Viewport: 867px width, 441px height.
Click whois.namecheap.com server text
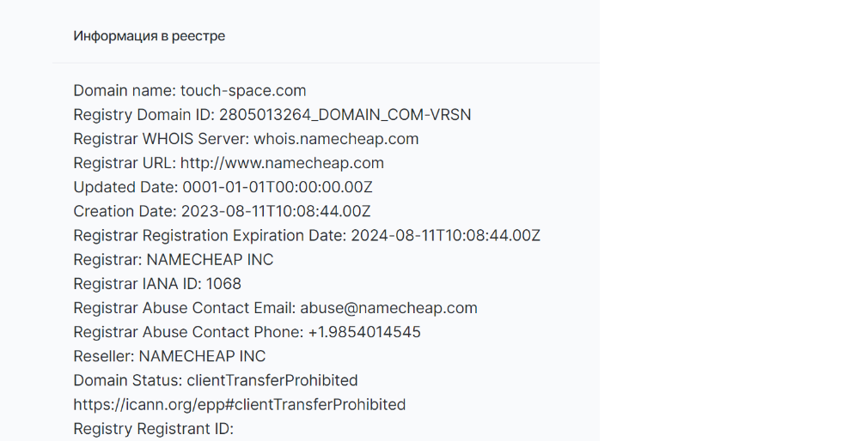(336, 139)
